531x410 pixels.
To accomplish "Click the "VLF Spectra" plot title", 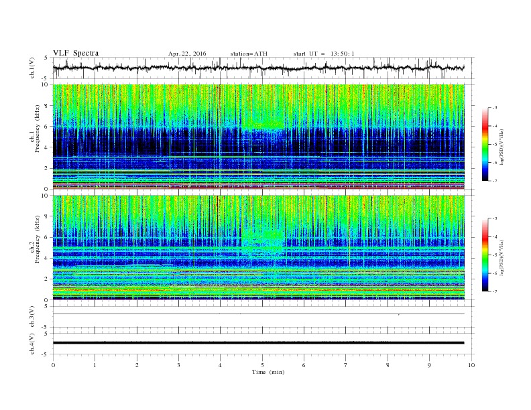I will pyautogui.click(x=76, y=53).
